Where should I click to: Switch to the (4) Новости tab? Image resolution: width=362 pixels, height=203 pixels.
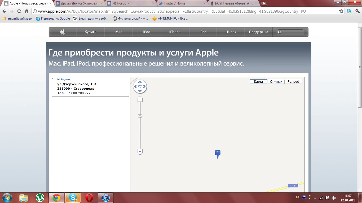130,3
